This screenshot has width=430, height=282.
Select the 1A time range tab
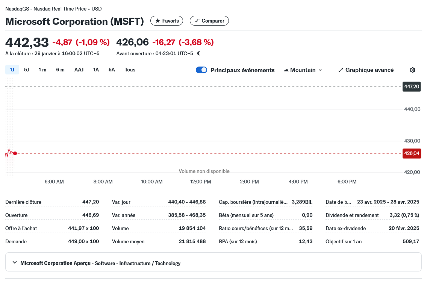coord(96,70)
